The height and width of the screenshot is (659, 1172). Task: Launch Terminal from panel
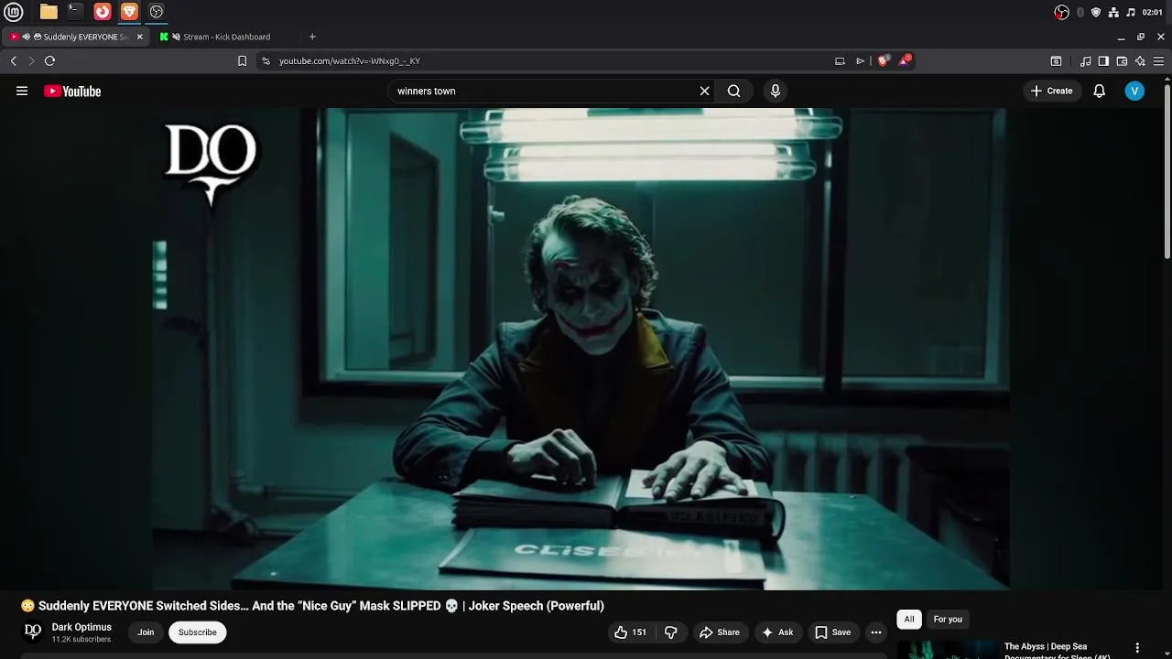point(75,12)
